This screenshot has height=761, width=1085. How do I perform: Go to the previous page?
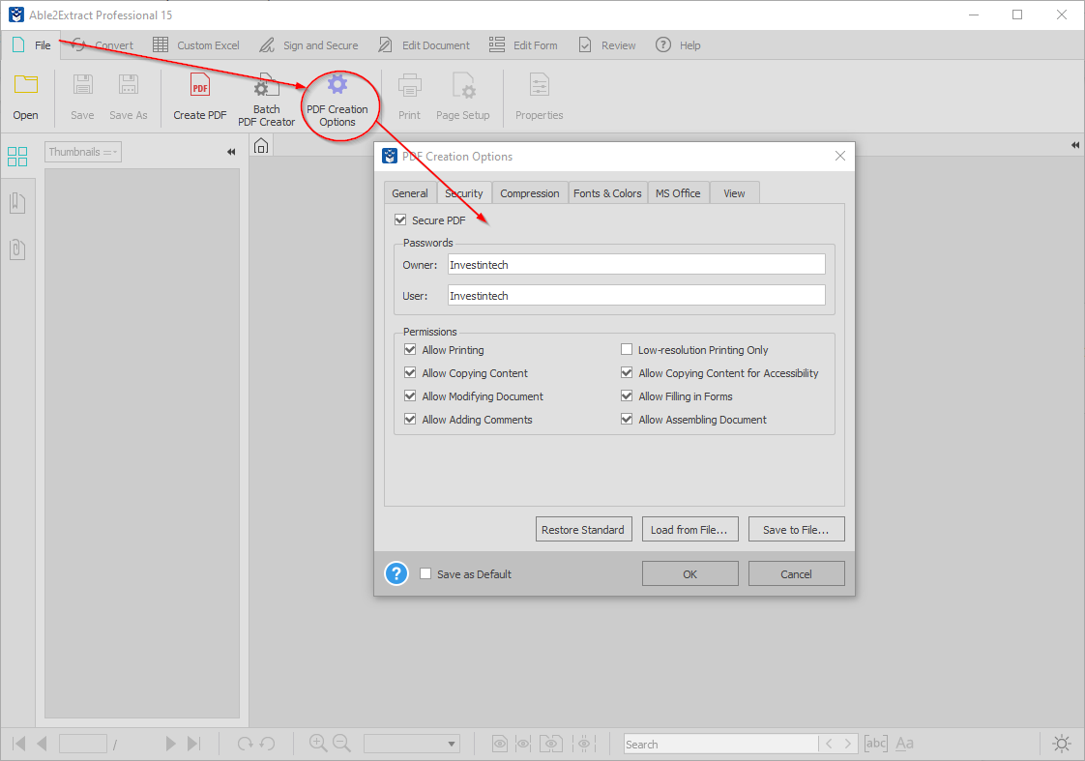[43, 744]
